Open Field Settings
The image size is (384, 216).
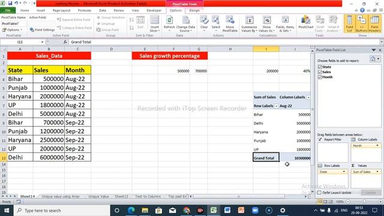42,29
